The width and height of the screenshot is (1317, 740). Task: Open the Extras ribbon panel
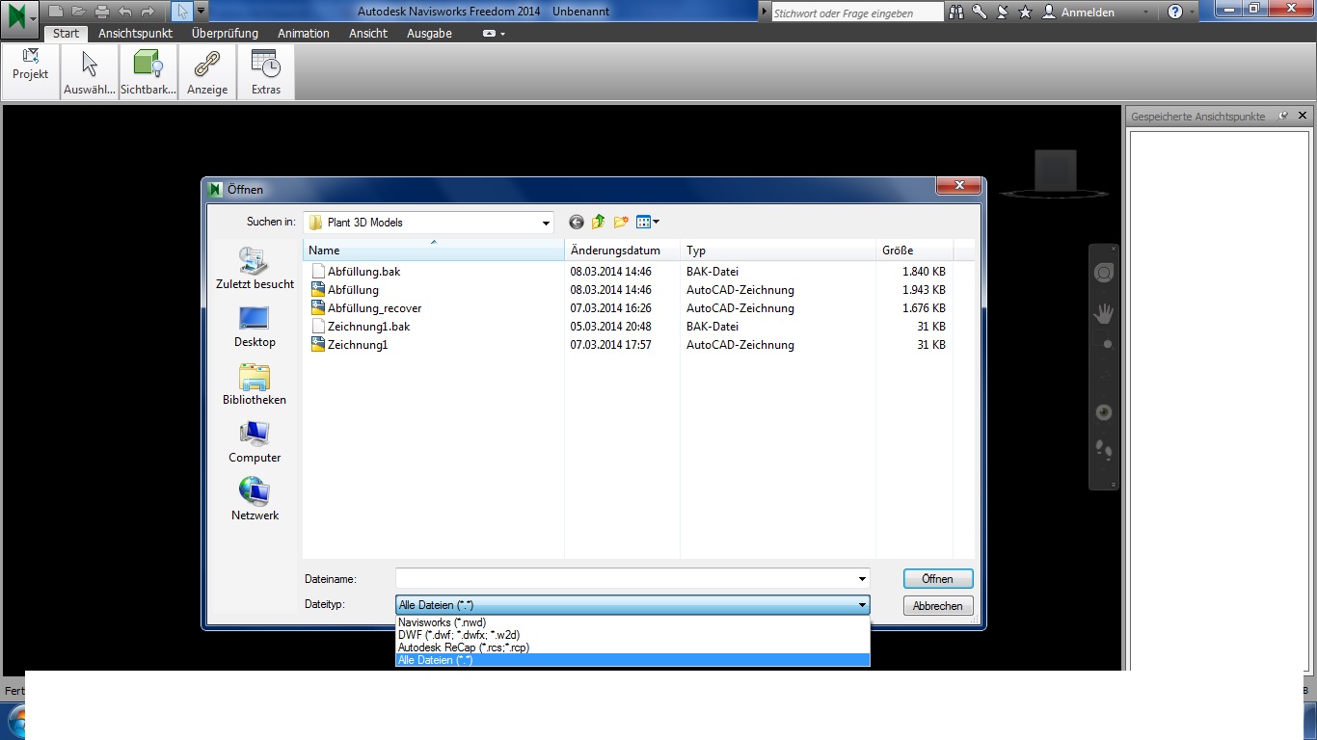[x=266, y=71]
